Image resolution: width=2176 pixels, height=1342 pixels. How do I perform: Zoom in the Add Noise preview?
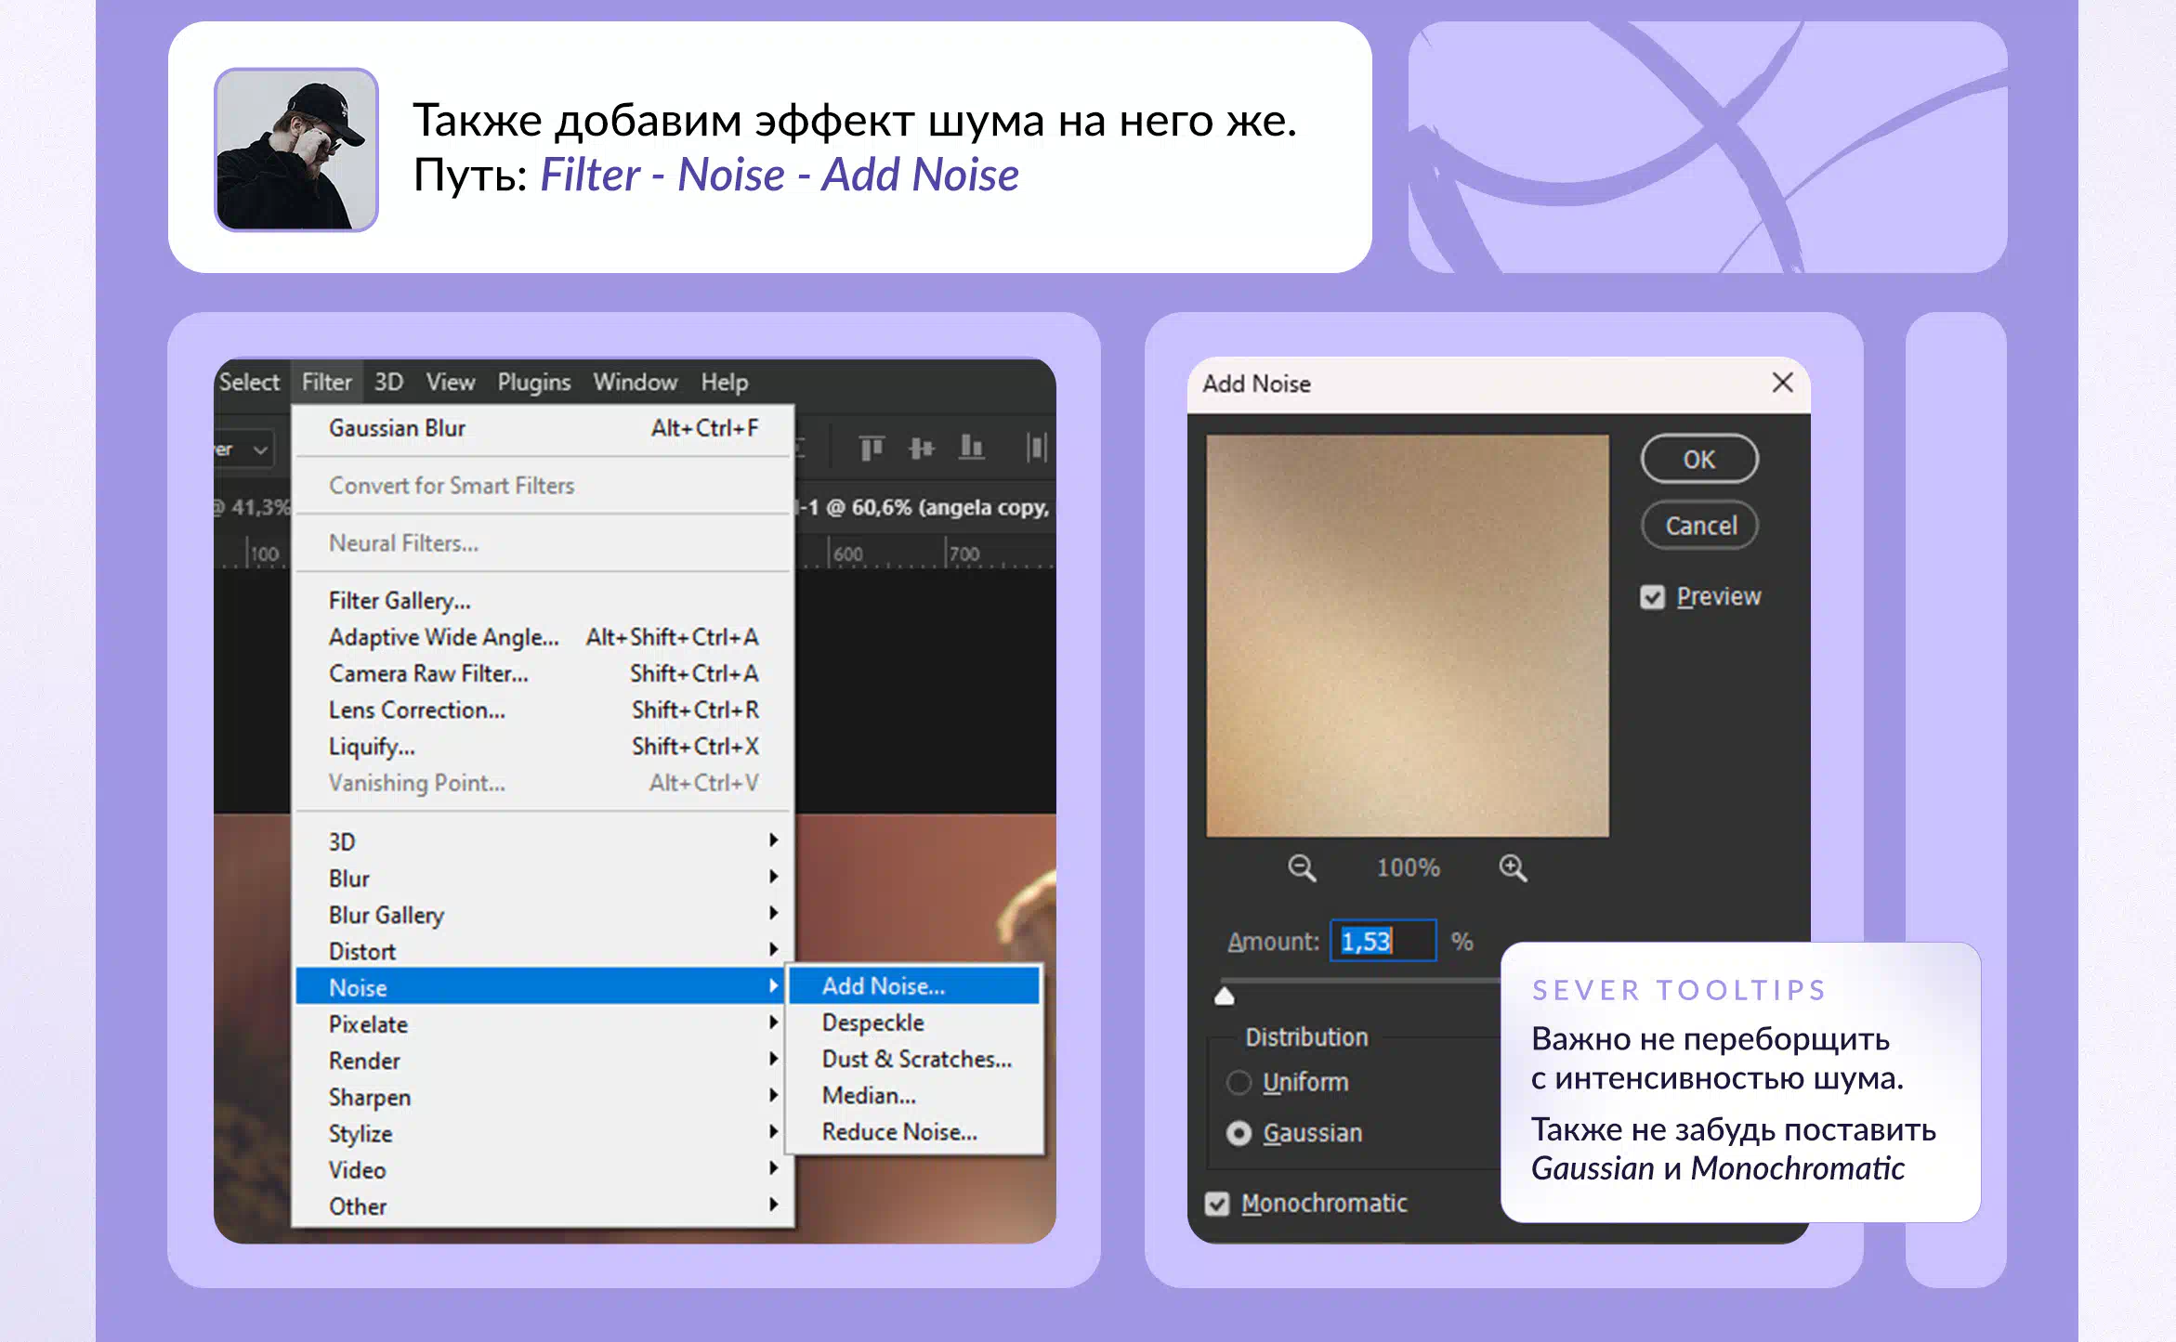[x=1512, y=868]
